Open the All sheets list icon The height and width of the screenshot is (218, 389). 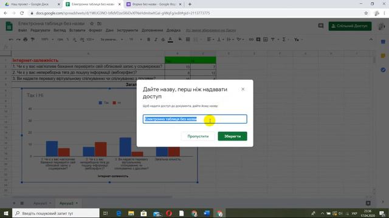click(x=22, y=203)
